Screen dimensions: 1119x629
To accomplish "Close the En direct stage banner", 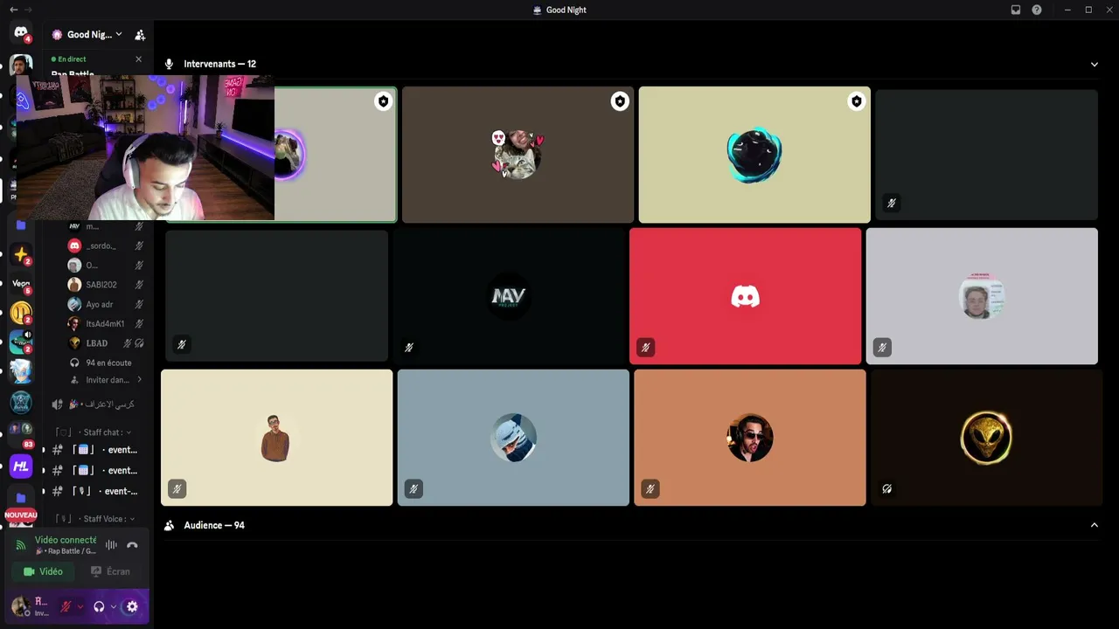I will pyautogui.click(x=138, y=59).
